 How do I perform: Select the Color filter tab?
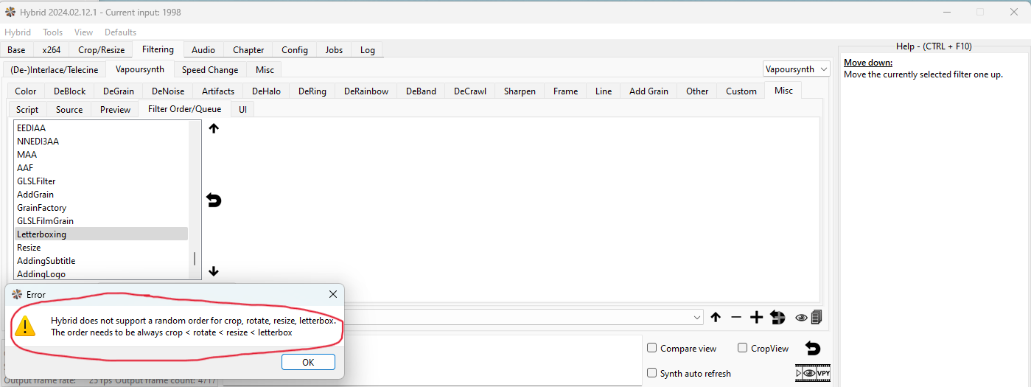click(x=26, y=91)
